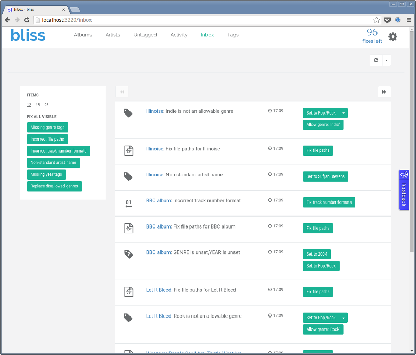Allow genre 'Indie'
The image size is (416, 355).
(x=323, y=124)
